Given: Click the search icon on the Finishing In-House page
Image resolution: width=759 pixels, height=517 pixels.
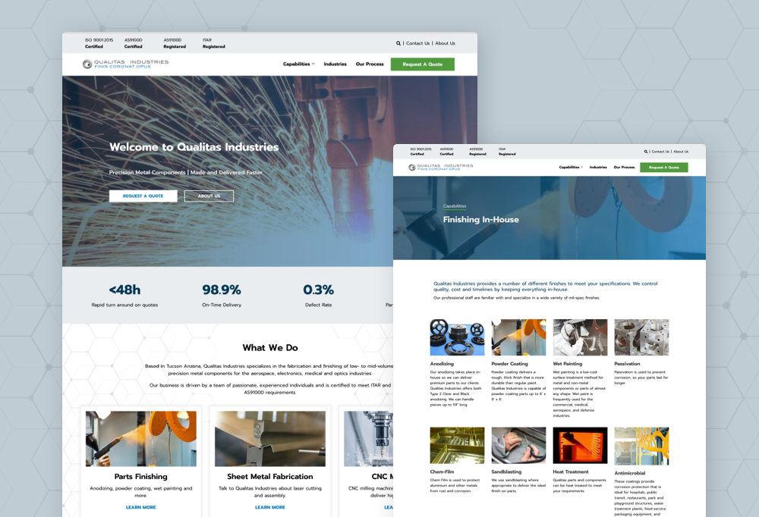Looking at the screenshot, I should point(646,152).
